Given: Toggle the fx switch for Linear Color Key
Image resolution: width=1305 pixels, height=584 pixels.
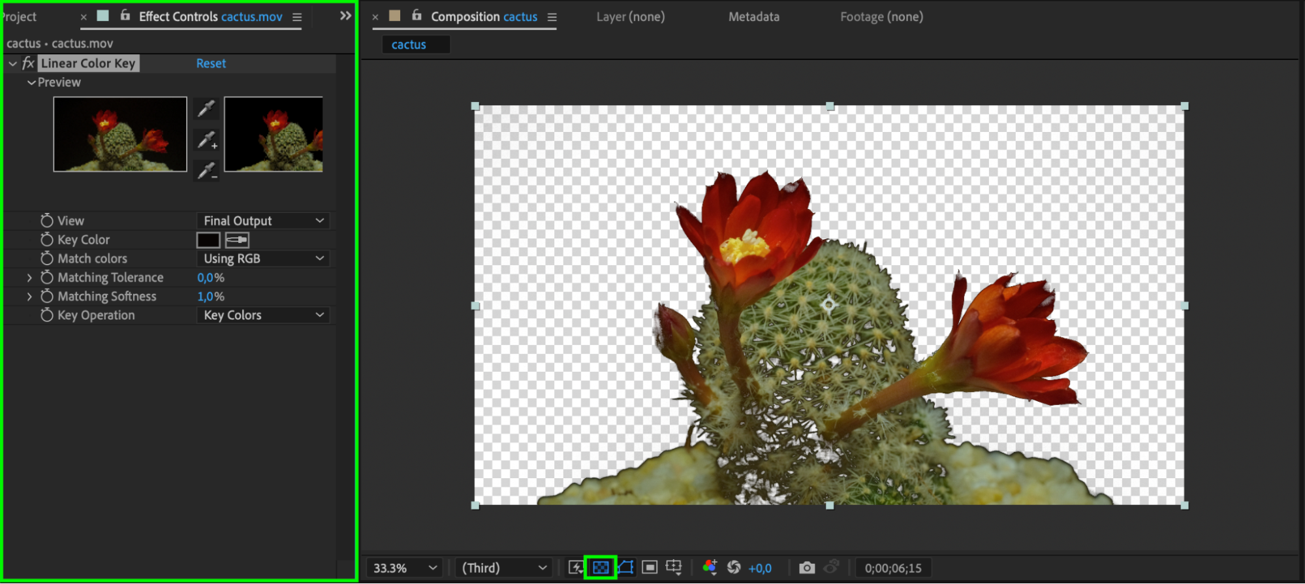Looking at the screenshot, I should pos(28,63).
